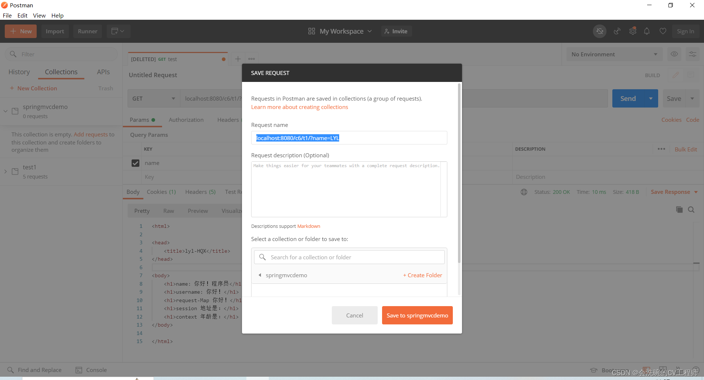Open a new request tab with plus

pos(238,59)
